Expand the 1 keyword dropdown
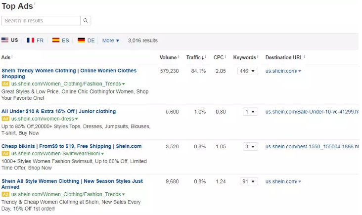The width and height of the screenshot is (362, 215). point(250,112)
